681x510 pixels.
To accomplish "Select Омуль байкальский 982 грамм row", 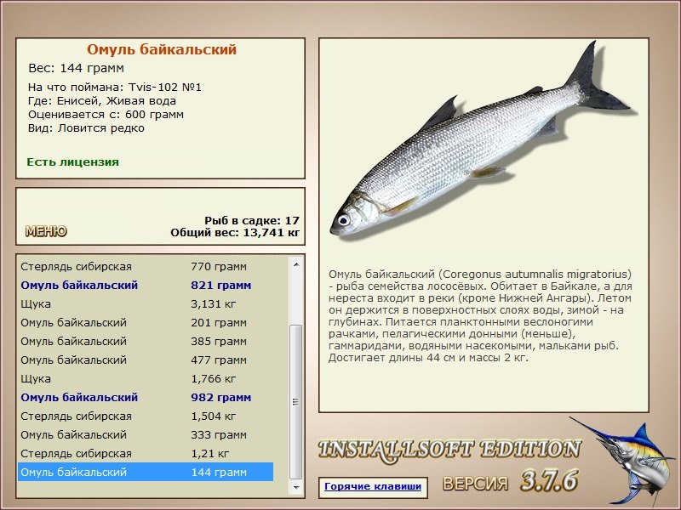I will (x=146, y=397).
